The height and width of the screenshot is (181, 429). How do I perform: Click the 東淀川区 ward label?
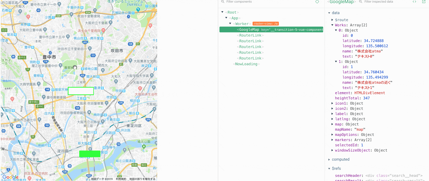(x=134, y=126)
